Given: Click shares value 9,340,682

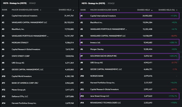Looking at the screenshot, I should (148, 43).
